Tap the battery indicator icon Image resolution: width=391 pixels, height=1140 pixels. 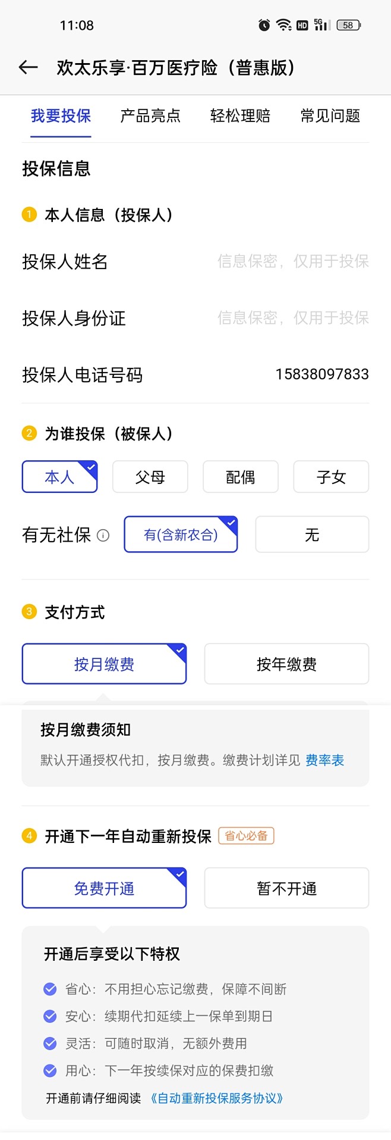click(x=348, y=25)
